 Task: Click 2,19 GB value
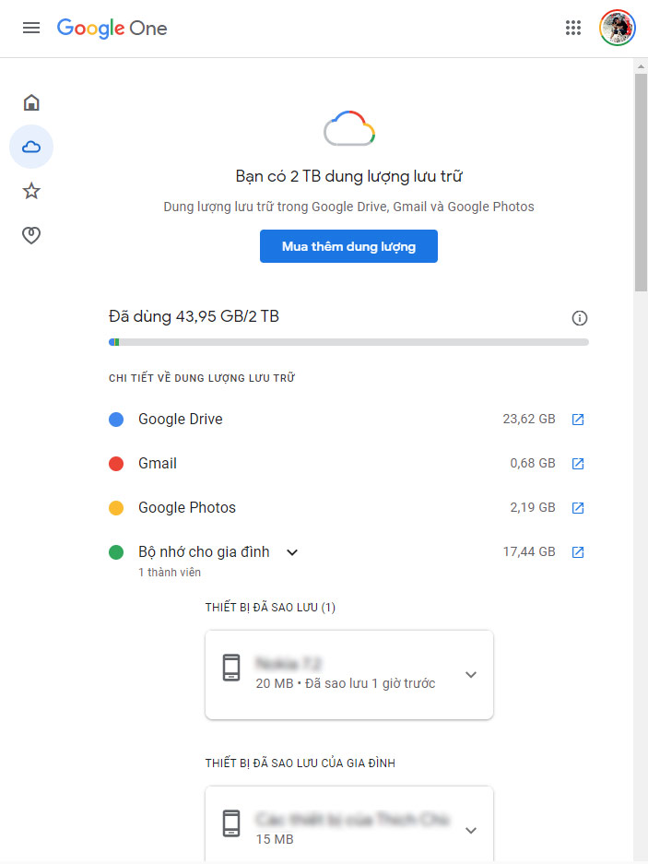tap(532, 507)
